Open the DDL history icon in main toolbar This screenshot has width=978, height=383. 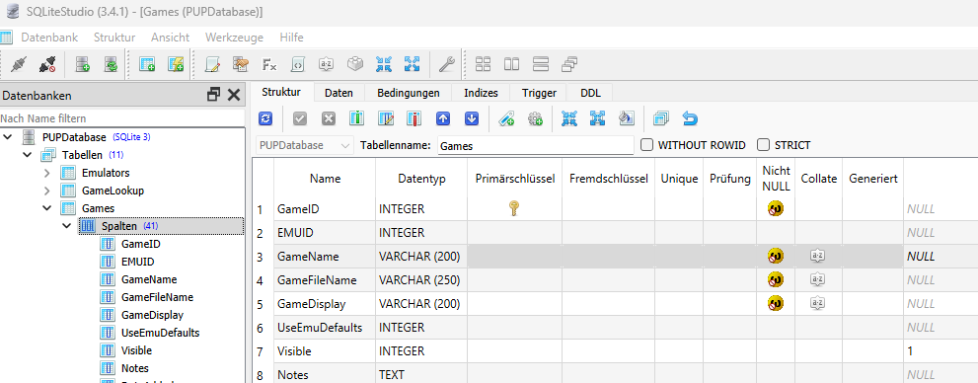coord(241,64)
